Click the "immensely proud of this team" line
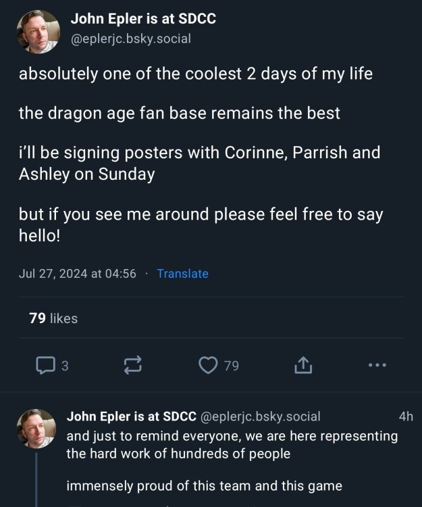Screen dimensions: 422x507 click(204, 485)
